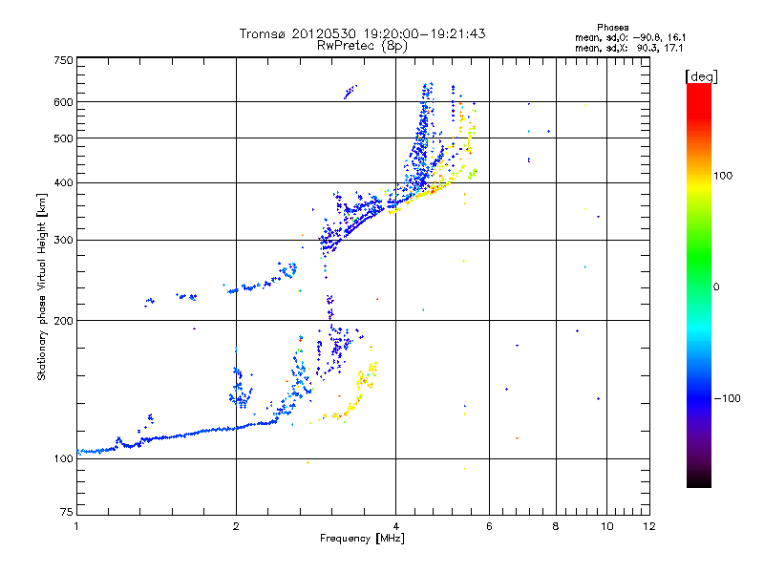The width and height of the screenshot is (764, 573).
Task: Click the "RwPretec (8p)" subtitle
Action: [x=362, y=46]
